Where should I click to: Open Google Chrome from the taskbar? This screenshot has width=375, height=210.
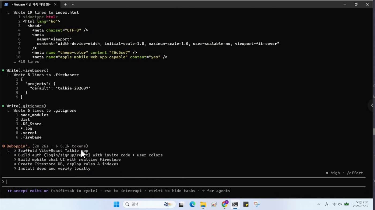224,204
